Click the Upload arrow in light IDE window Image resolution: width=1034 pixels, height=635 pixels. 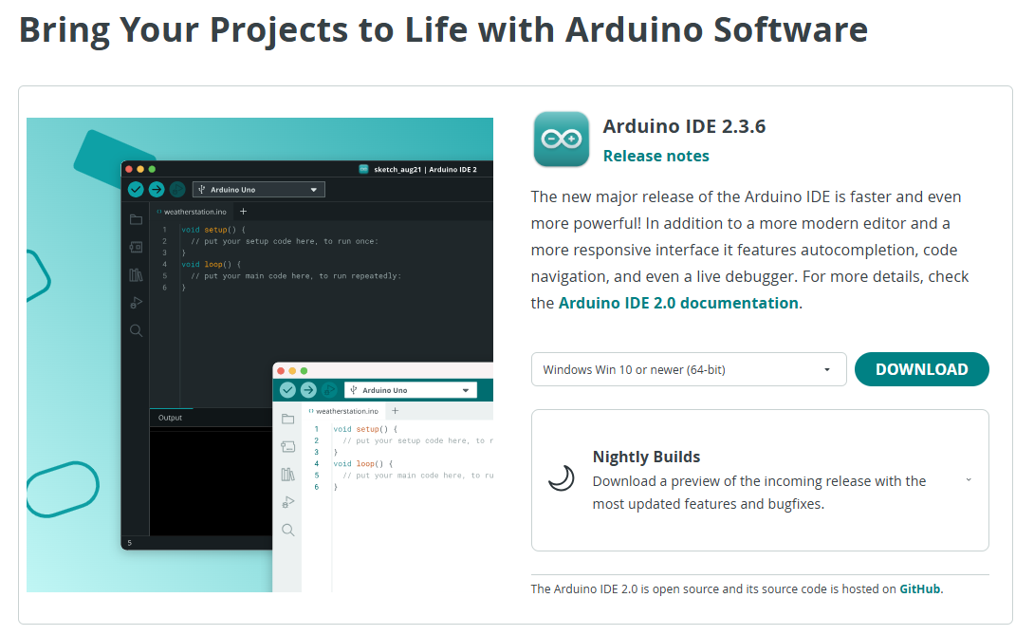point(308,390)
